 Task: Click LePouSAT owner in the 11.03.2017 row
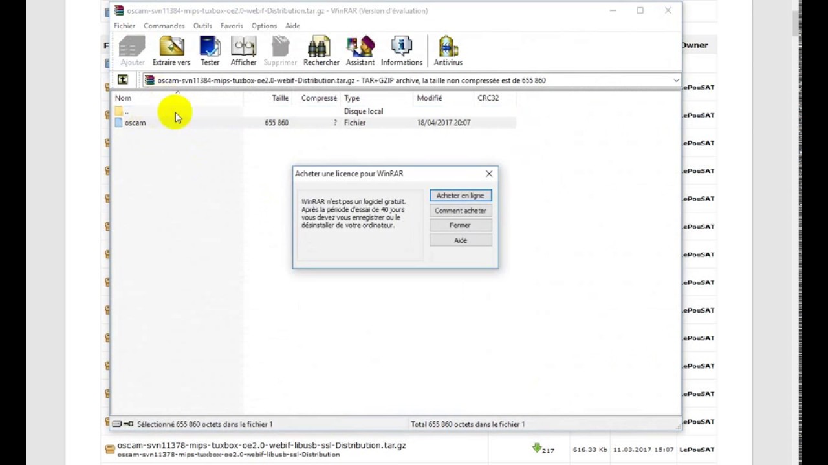click(697, 449)
